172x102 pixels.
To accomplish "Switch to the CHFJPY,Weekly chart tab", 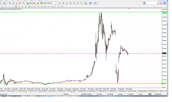I will pos(22,91).
